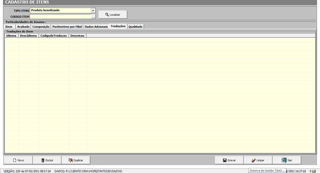Click the Localizar magnifier search button

point(113,15)
